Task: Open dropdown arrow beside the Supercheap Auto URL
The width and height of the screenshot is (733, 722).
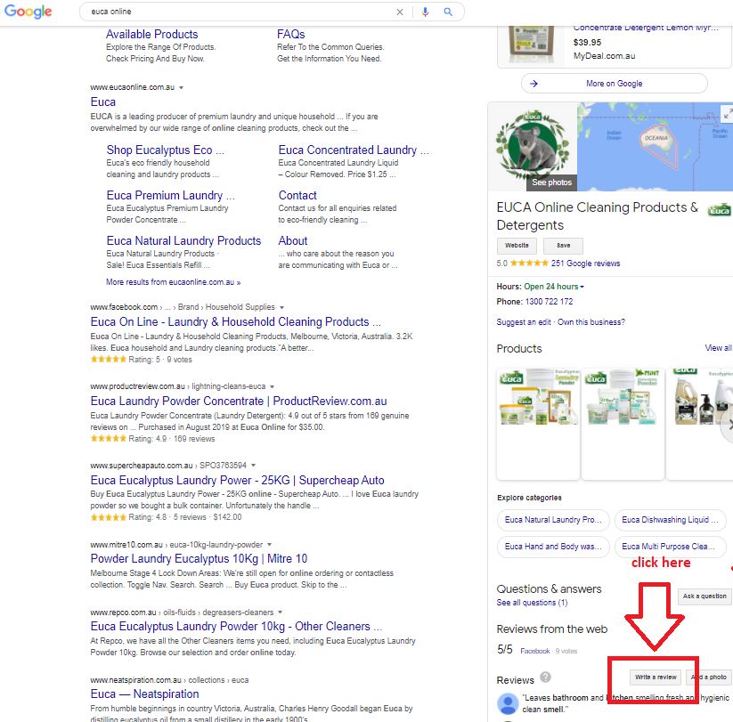Action: (253, 466)
